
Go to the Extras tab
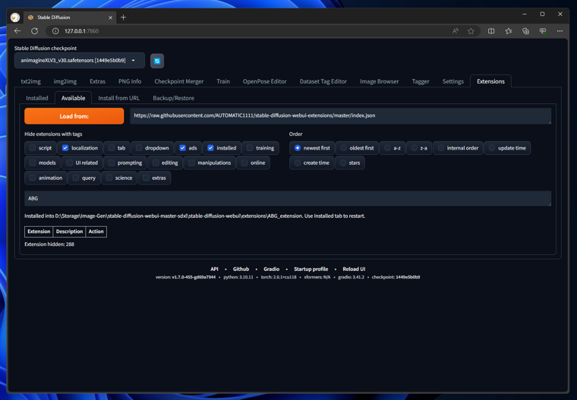click(97, 81)
